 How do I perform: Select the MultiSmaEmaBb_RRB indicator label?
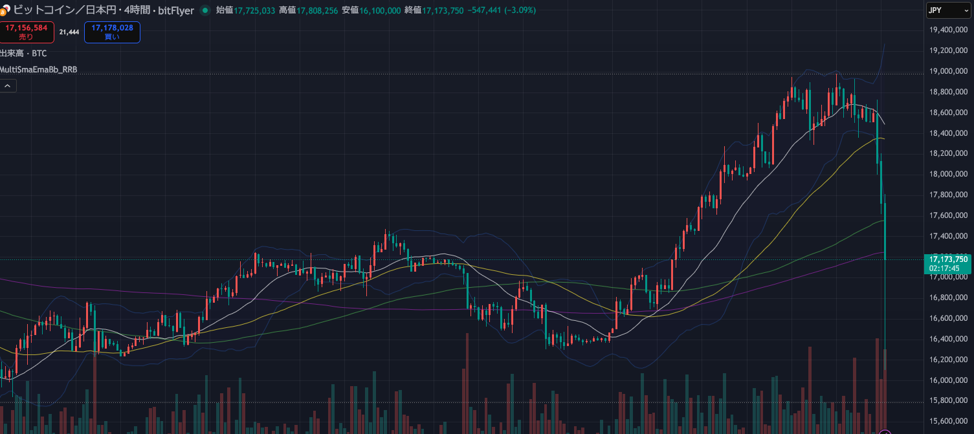tap(38, 69)
